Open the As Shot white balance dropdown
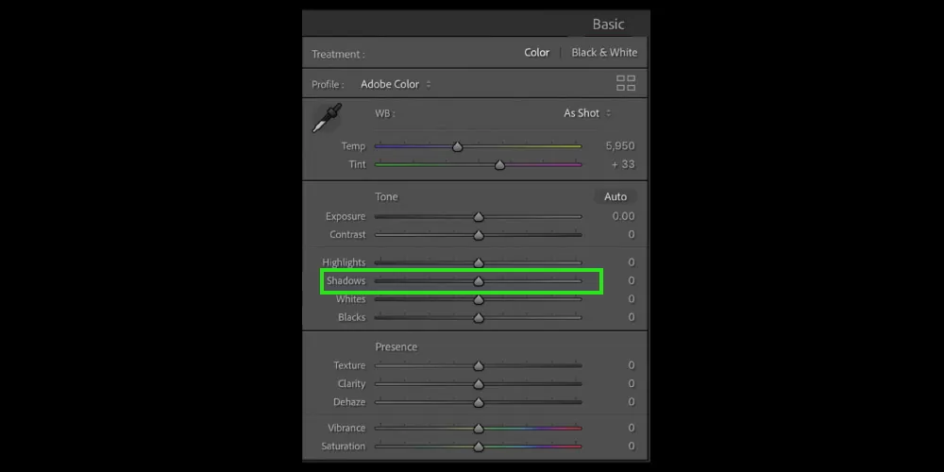 (x=587, y=113)
